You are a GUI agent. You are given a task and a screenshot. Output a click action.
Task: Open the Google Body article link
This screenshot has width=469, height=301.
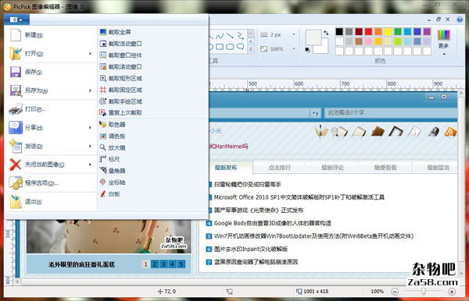pyautogui.click(x=273, y=223)
